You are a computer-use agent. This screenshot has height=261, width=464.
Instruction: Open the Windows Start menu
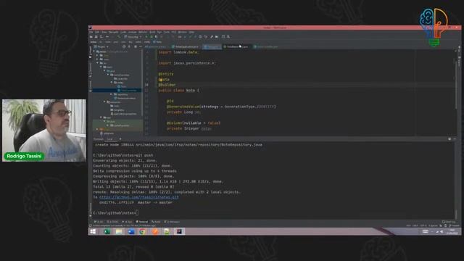click(93, 231)
